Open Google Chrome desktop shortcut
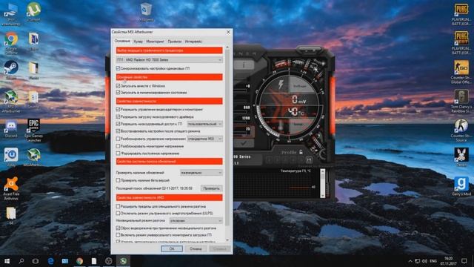474x267 pixels. click(x=11, y=42)
